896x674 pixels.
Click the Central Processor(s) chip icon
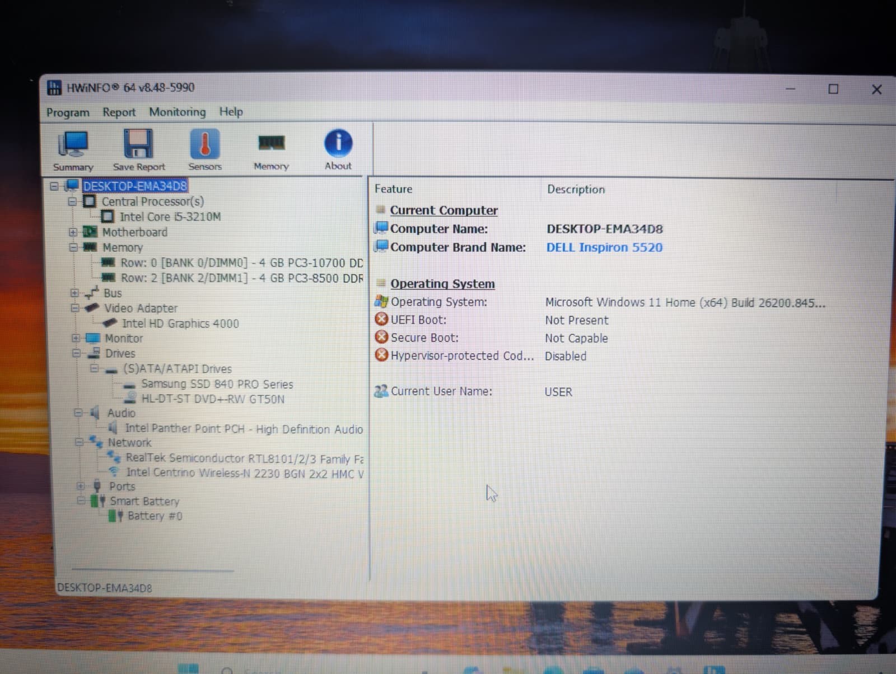coord(90,202)
